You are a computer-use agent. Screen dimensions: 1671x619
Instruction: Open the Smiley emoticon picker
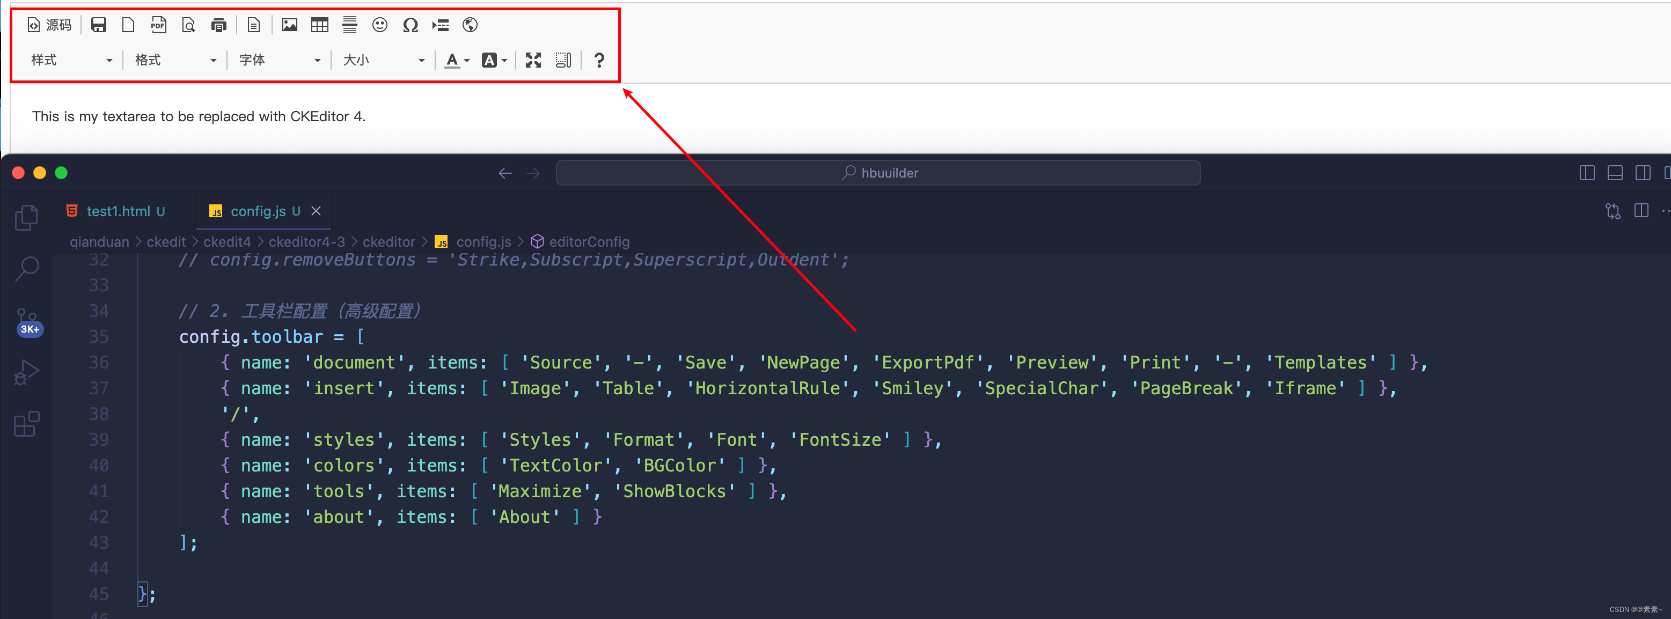tap(379, 25)
